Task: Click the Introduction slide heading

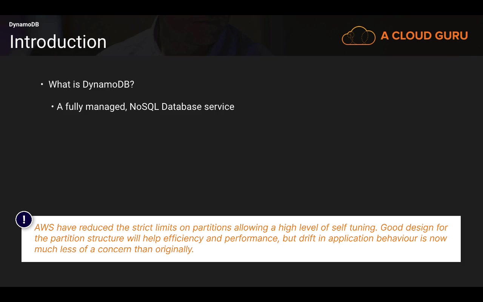Action: (58, 42)
